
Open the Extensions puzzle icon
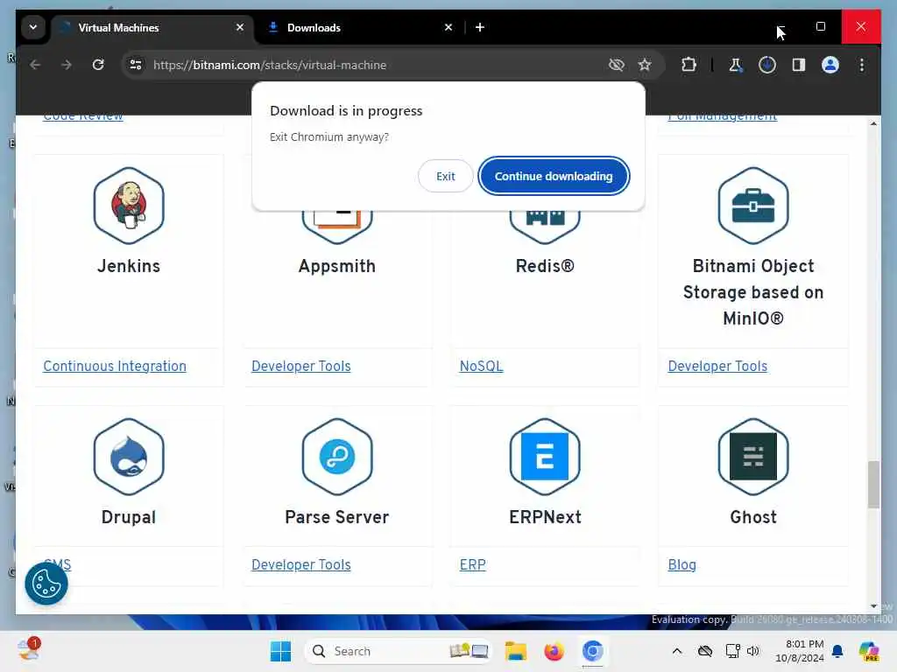(x=689, y=65)
